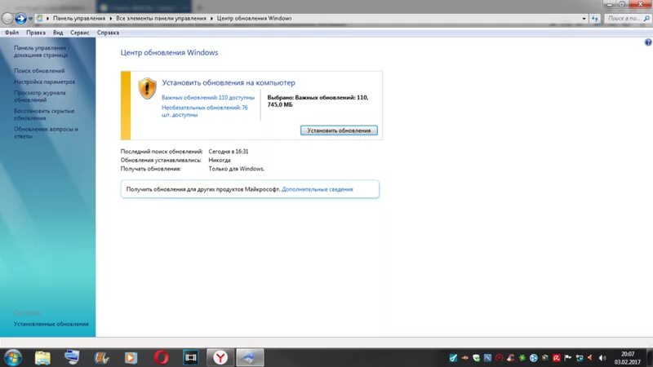Click the red circle tray icon
The width and height of the screenshot is (653, 367).
pos(499,358)
